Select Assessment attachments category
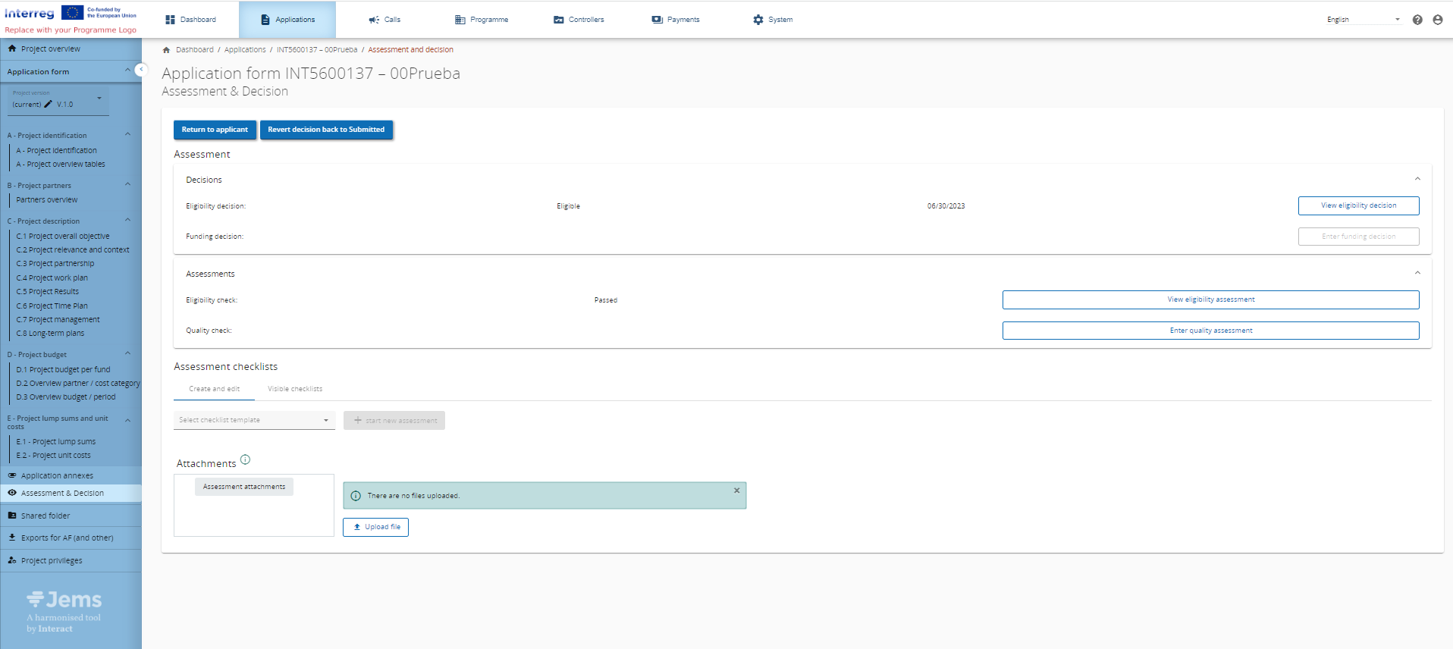 click(x=244, y=487)
